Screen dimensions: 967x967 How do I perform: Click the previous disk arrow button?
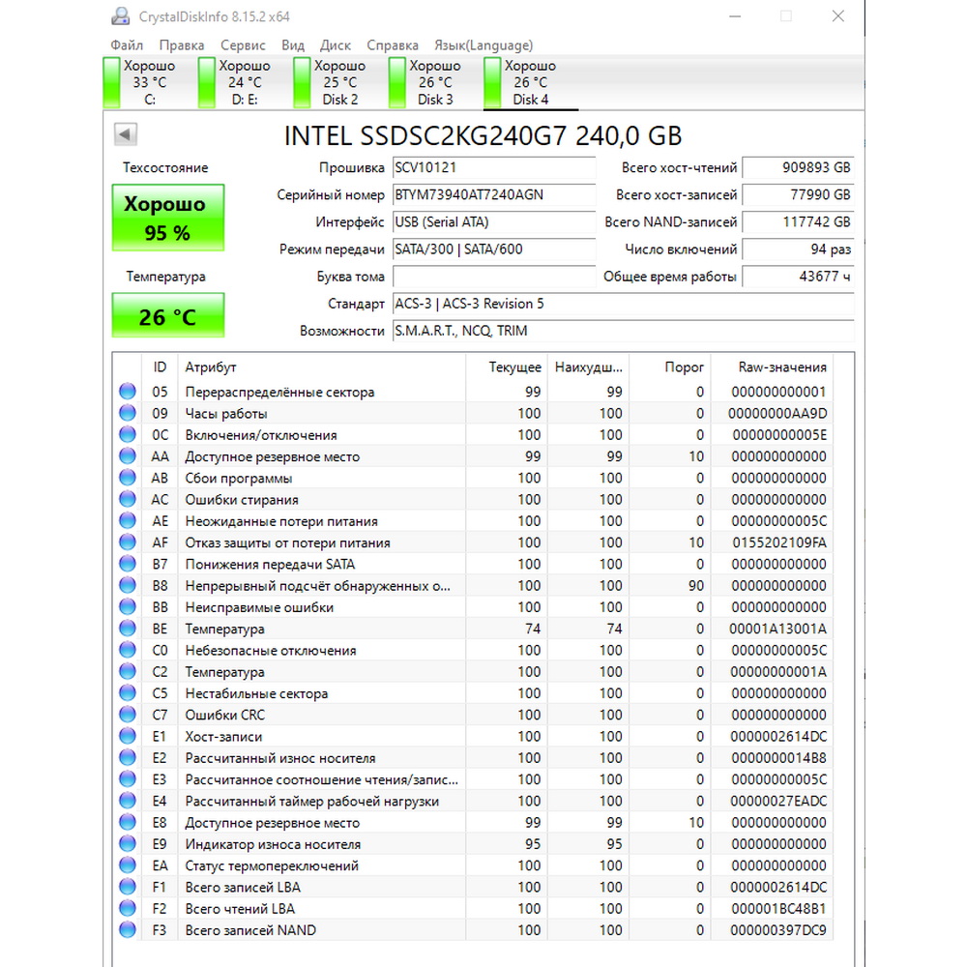pos(126,134)
